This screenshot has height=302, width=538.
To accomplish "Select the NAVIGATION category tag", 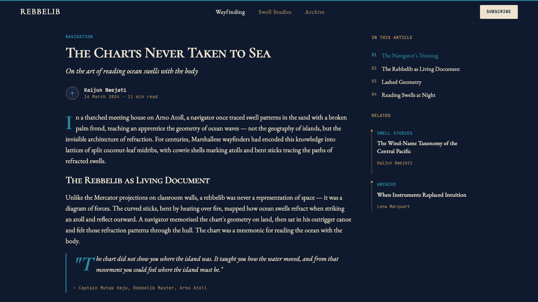I will coord(79,37).
